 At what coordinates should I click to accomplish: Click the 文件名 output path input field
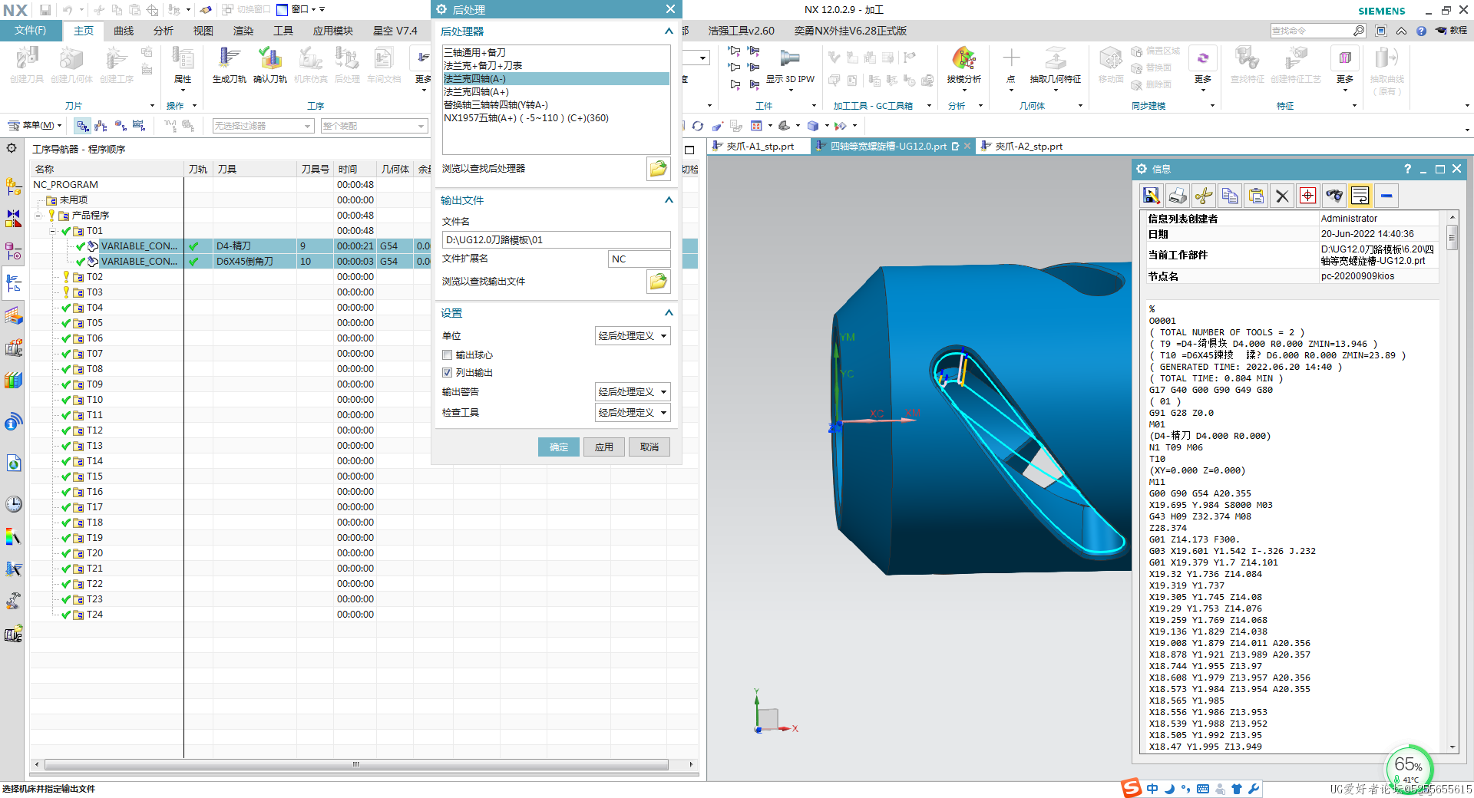tap(556, 240)
